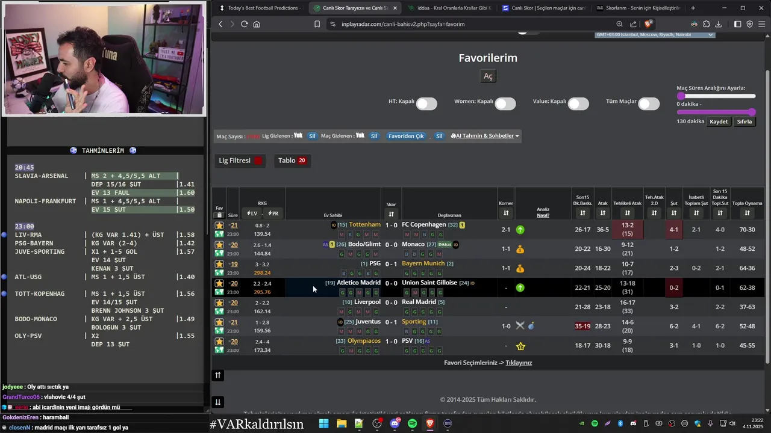Open the Tablo 20 button
The width and height of the screenshot is (771, 433).
tap(292, 161)
